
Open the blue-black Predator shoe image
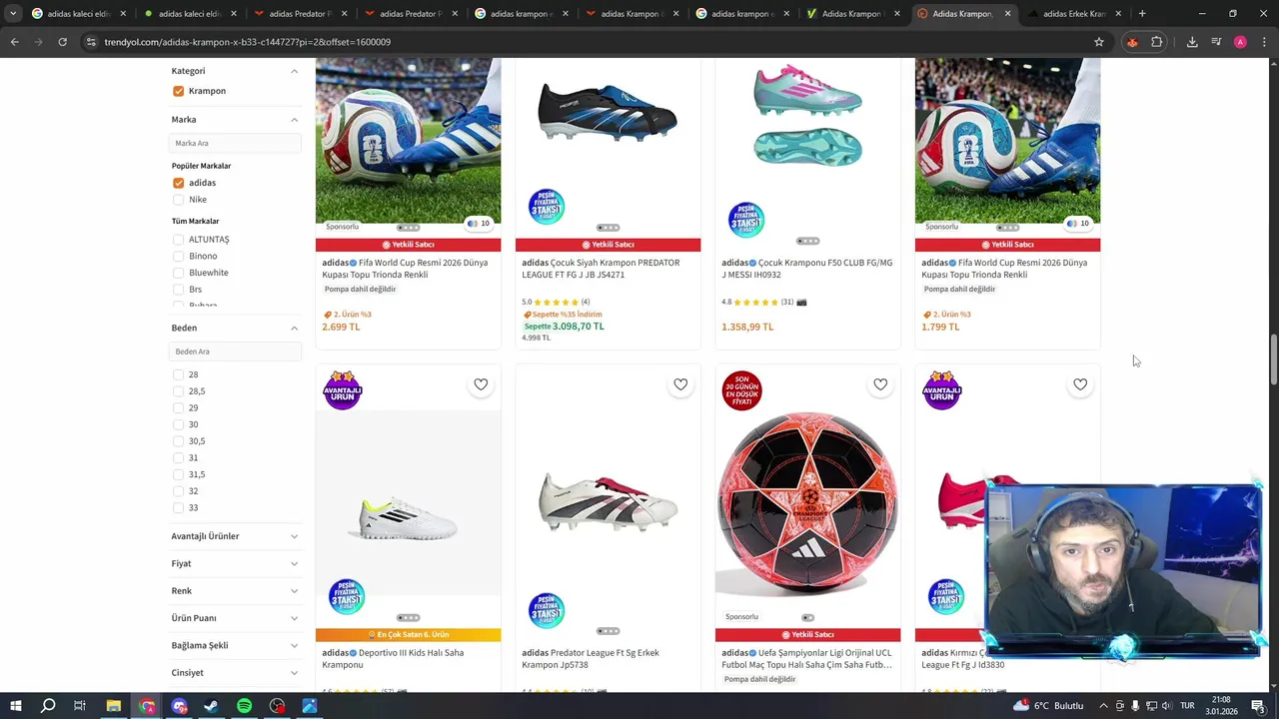(608, 112)
